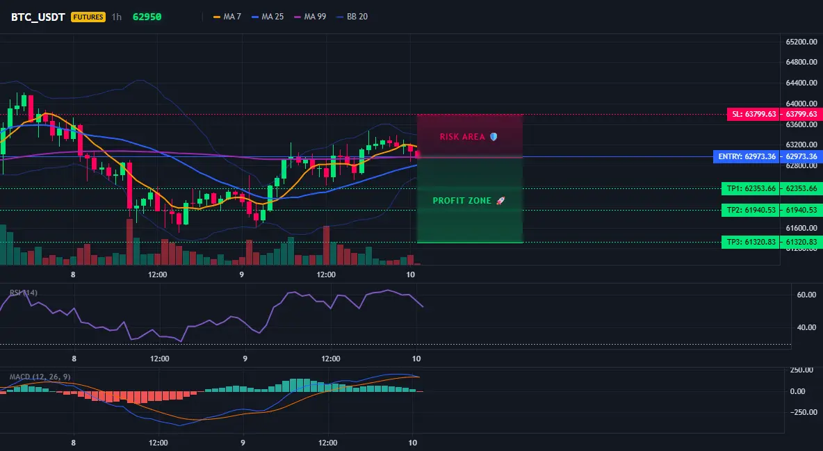Click the RSI (14) indicator label
This screenshot has height=451, width=823.
click(x=24, y=293)
